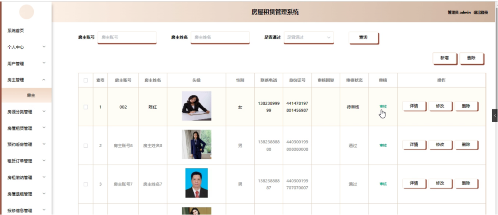The width and height of the screenshot is (498, 215).
Task: Expand the 房源分类管理 menu
Action: (27, 112)
